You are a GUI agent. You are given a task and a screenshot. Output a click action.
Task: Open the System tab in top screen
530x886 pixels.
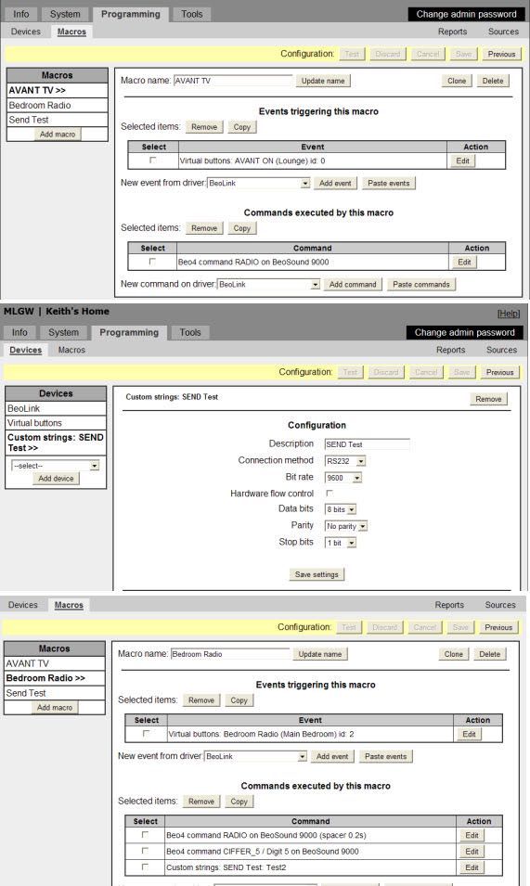[x=65, y=14]
